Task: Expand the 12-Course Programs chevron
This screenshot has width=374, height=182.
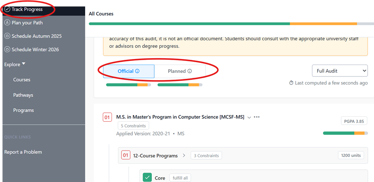Action: click(x=184, y=155)
